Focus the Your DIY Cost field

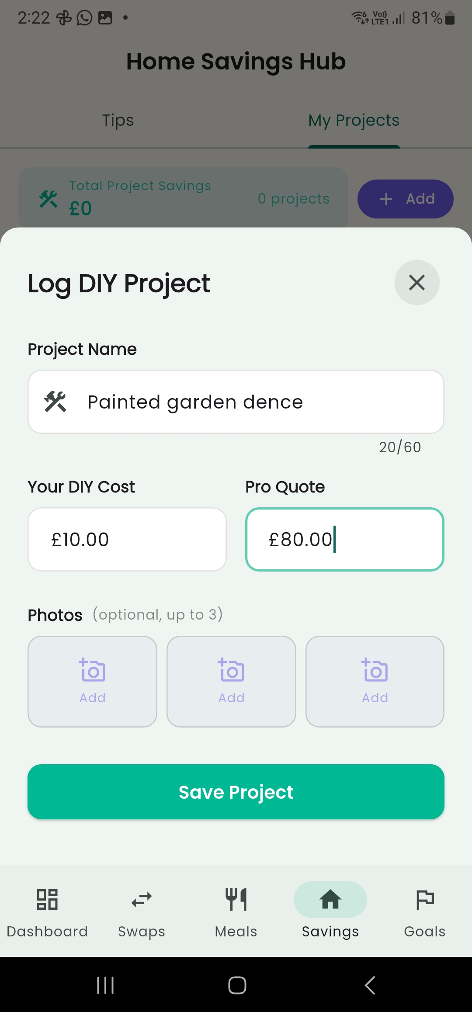pos(127,539)
